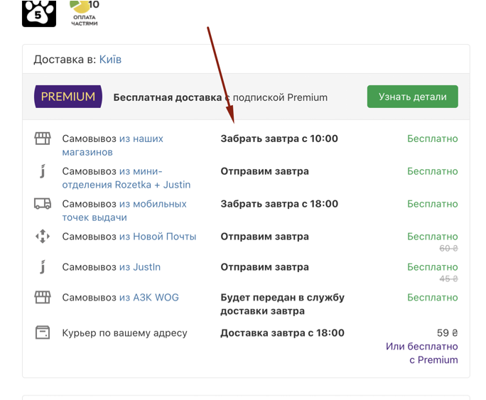Viewport: 486px width, 400px height.
Task: Click the Оплата частями badge icon
Action: [85, 13]
